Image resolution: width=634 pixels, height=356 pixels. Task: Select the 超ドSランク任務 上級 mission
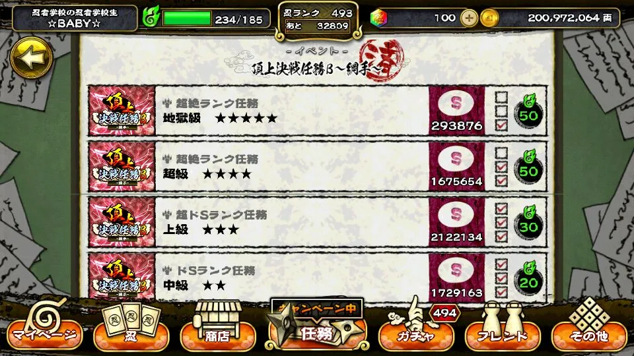point(318,222)
